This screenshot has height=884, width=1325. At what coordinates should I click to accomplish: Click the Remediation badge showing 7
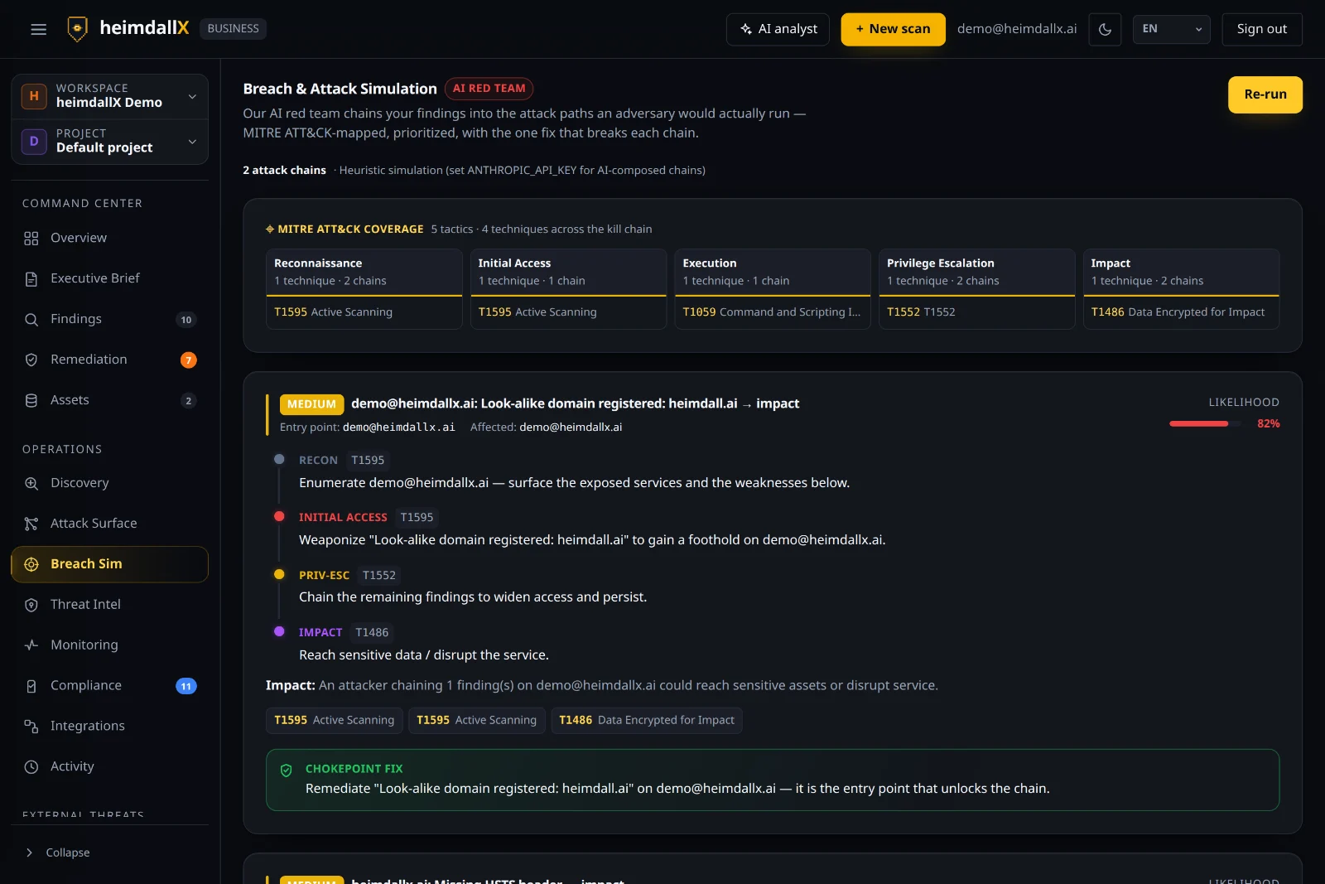189,360
